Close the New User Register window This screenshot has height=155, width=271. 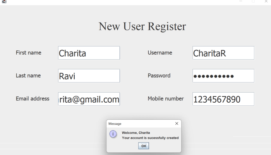pyautogui.click(x=266, y=2)
